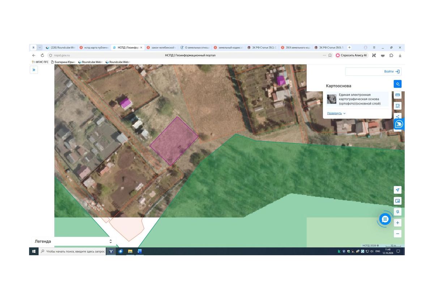The width and height of the screenshot is (434, 307).
Task: Close the НСПД Геоинформационный tab
Action: [x=141, y=47]
